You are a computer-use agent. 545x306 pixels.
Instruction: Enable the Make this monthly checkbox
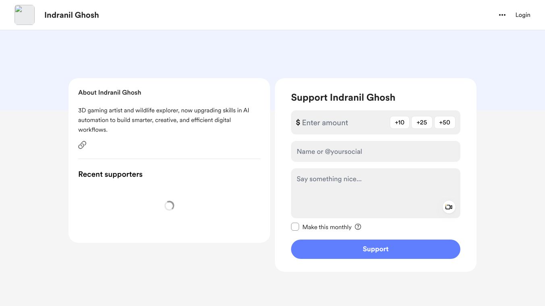click(x=295, y=227)
